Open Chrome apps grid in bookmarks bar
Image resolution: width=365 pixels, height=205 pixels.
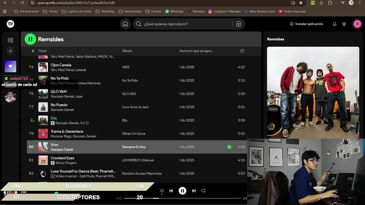tap(5, 11)
